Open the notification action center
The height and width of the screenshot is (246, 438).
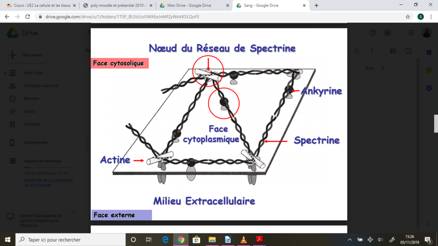coord(428,239)
